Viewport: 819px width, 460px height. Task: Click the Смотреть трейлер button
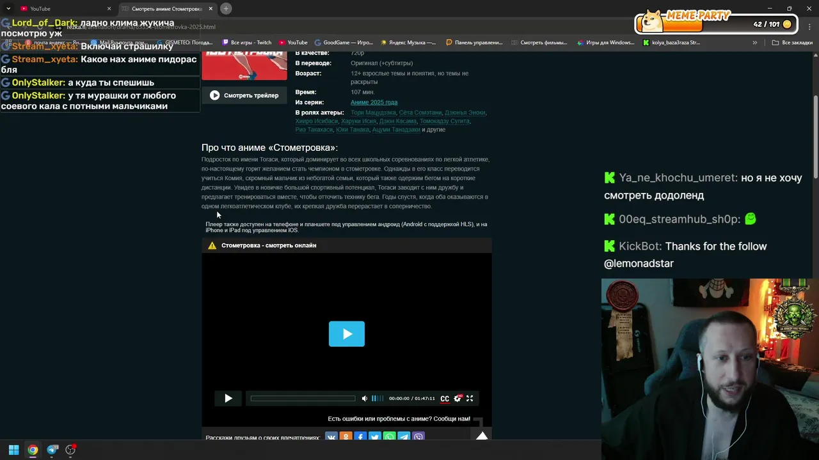tap(244, 95)
